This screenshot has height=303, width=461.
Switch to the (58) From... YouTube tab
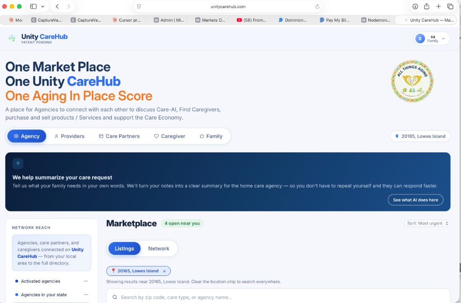pos(252,20)
